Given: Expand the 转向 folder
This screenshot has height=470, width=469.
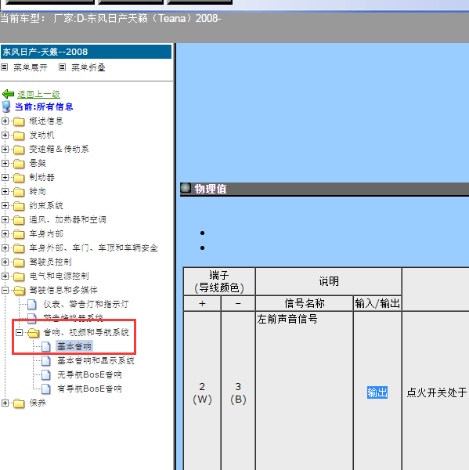Looking at the screenshot, I should pyautogui.click(x=5, y=191).
